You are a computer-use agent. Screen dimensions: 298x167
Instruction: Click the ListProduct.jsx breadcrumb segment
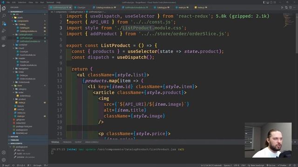[x=95, y=12]
